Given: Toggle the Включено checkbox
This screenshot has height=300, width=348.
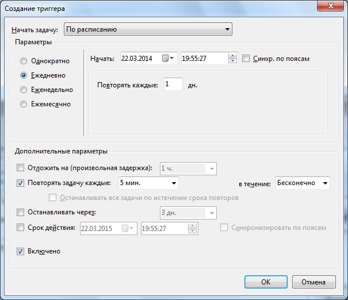Looking at the screenshot, I should (x=21, y=251).
